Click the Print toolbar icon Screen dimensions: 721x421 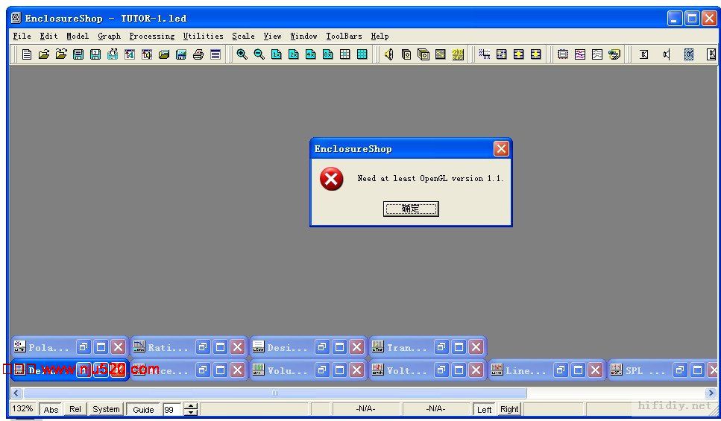[198, 54]
